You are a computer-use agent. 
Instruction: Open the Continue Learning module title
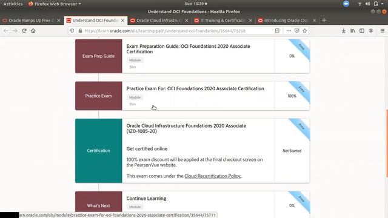coord(146,199)
